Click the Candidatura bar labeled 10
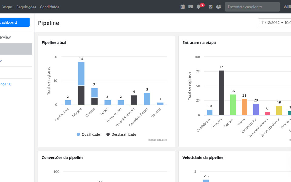Image resolution: width=291 pixels, height=182 pixels. point(210,112)
